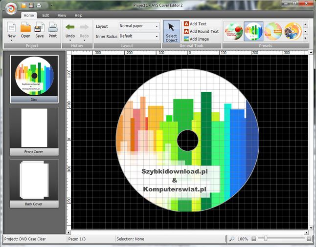Screen dimensions: 316x247
Task: Move presets gallery up one row
Action: pyautogui.click(x=306, y=24)
